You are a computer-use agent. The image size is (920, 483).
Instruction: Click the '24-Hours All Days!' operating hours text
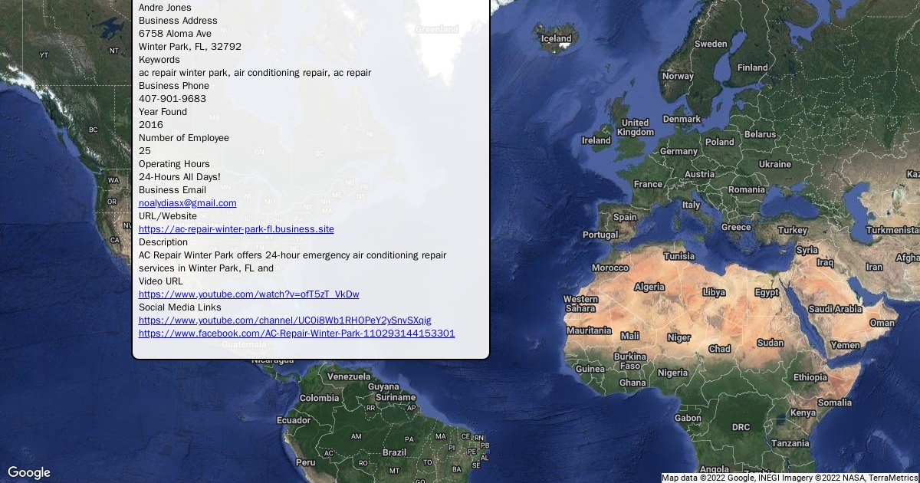click(179, 177)
